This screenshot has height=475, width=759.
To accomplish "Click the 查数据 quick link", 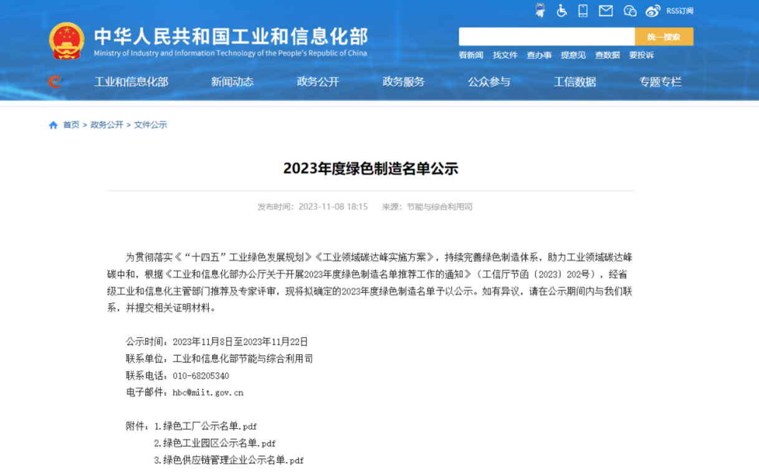I will click(x=608, y=55).
